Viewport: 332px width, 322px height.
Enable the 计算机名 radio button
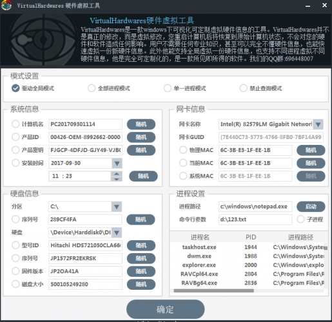15,124
